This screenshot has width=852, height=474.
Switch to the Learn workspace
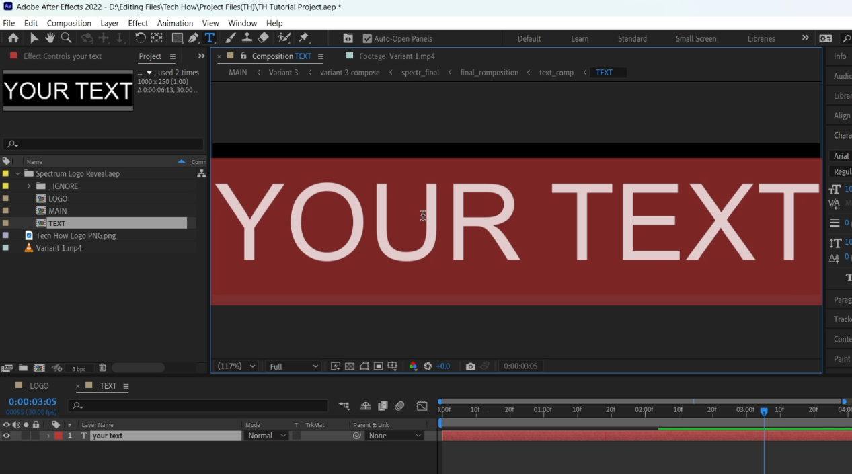click(x=580, y=39)
